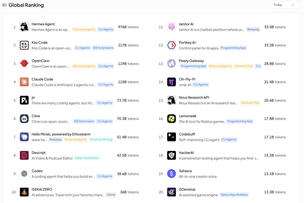The height and width of the screenshot is (203, 304).
Task: Click the 217B tokens value
Action: [x=128, y=45]
